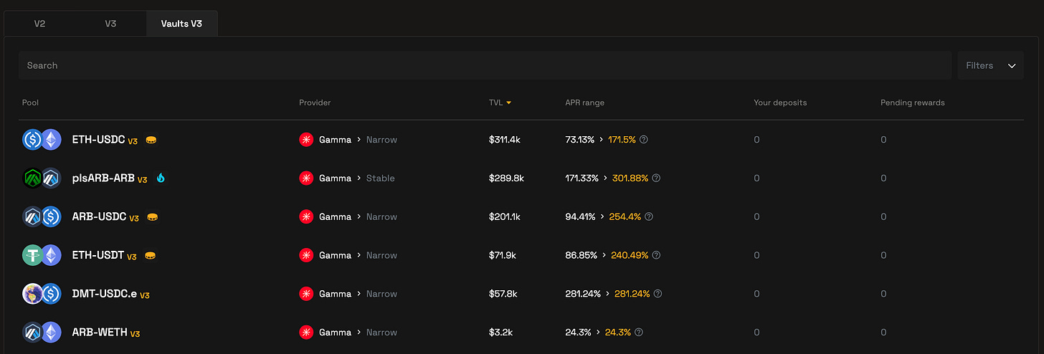Click the $201.1k TVL value

coord(506,216)
